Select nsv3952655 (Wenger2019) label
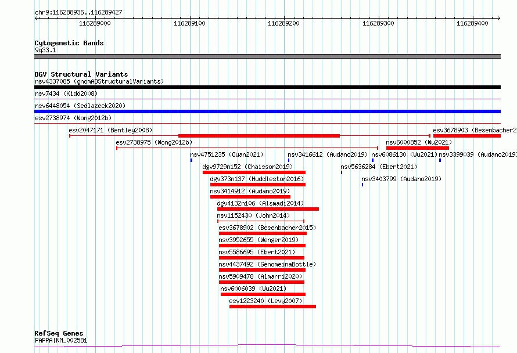 258,240
